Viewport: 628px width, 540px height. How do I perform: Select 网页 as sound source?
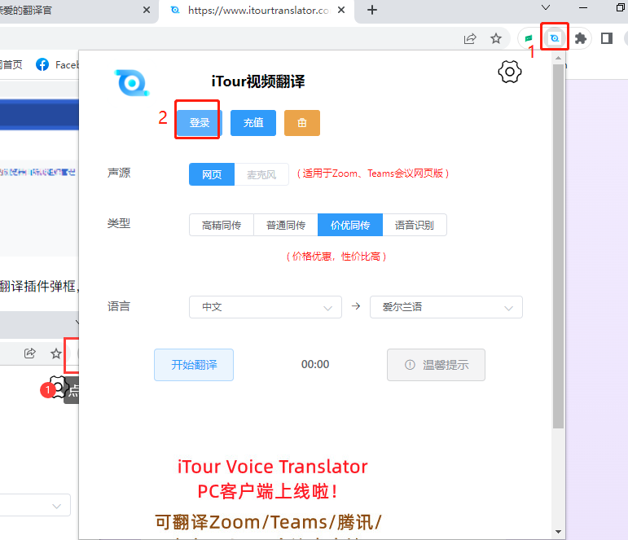tap(212, 174)
